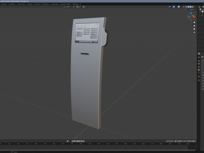Viewport: 204px width, 153px height.
Task: Open the proportional editing falloff menu
Action: pos(86,7)
